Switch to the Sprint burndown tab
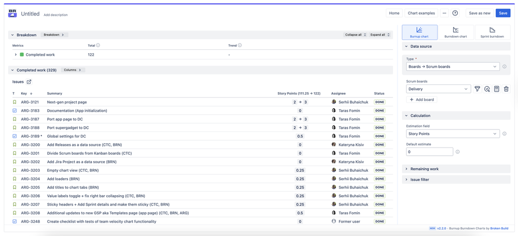Image resolution: width=518 pixels, height=236 pixels. (x=492, y=32)
